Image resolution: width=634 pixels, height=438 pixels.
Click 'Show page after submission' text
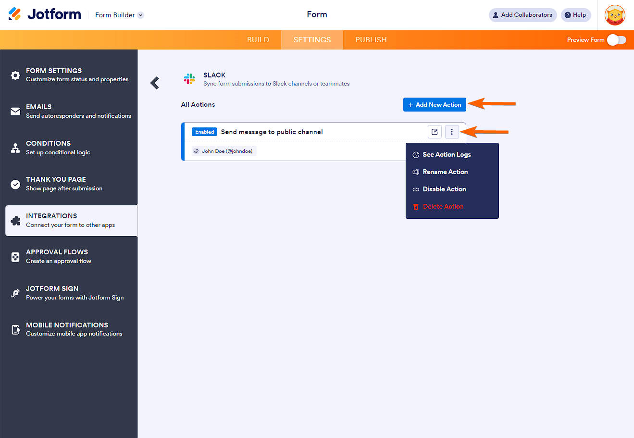(x=64, y=188)
